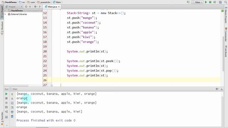Run Main with the top toolbar play button

tap(206, 2)
